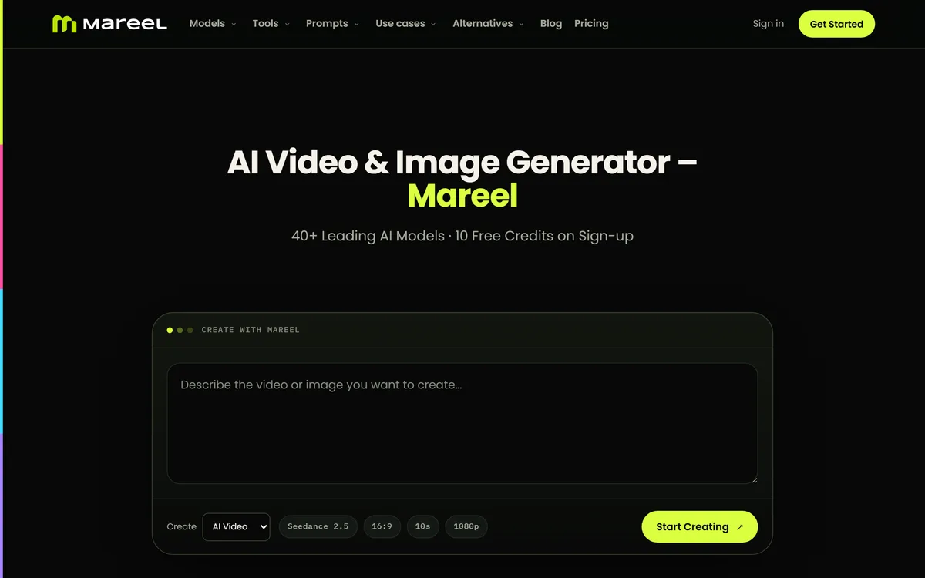Open the Prompts dropdown menu

(333, 24)
